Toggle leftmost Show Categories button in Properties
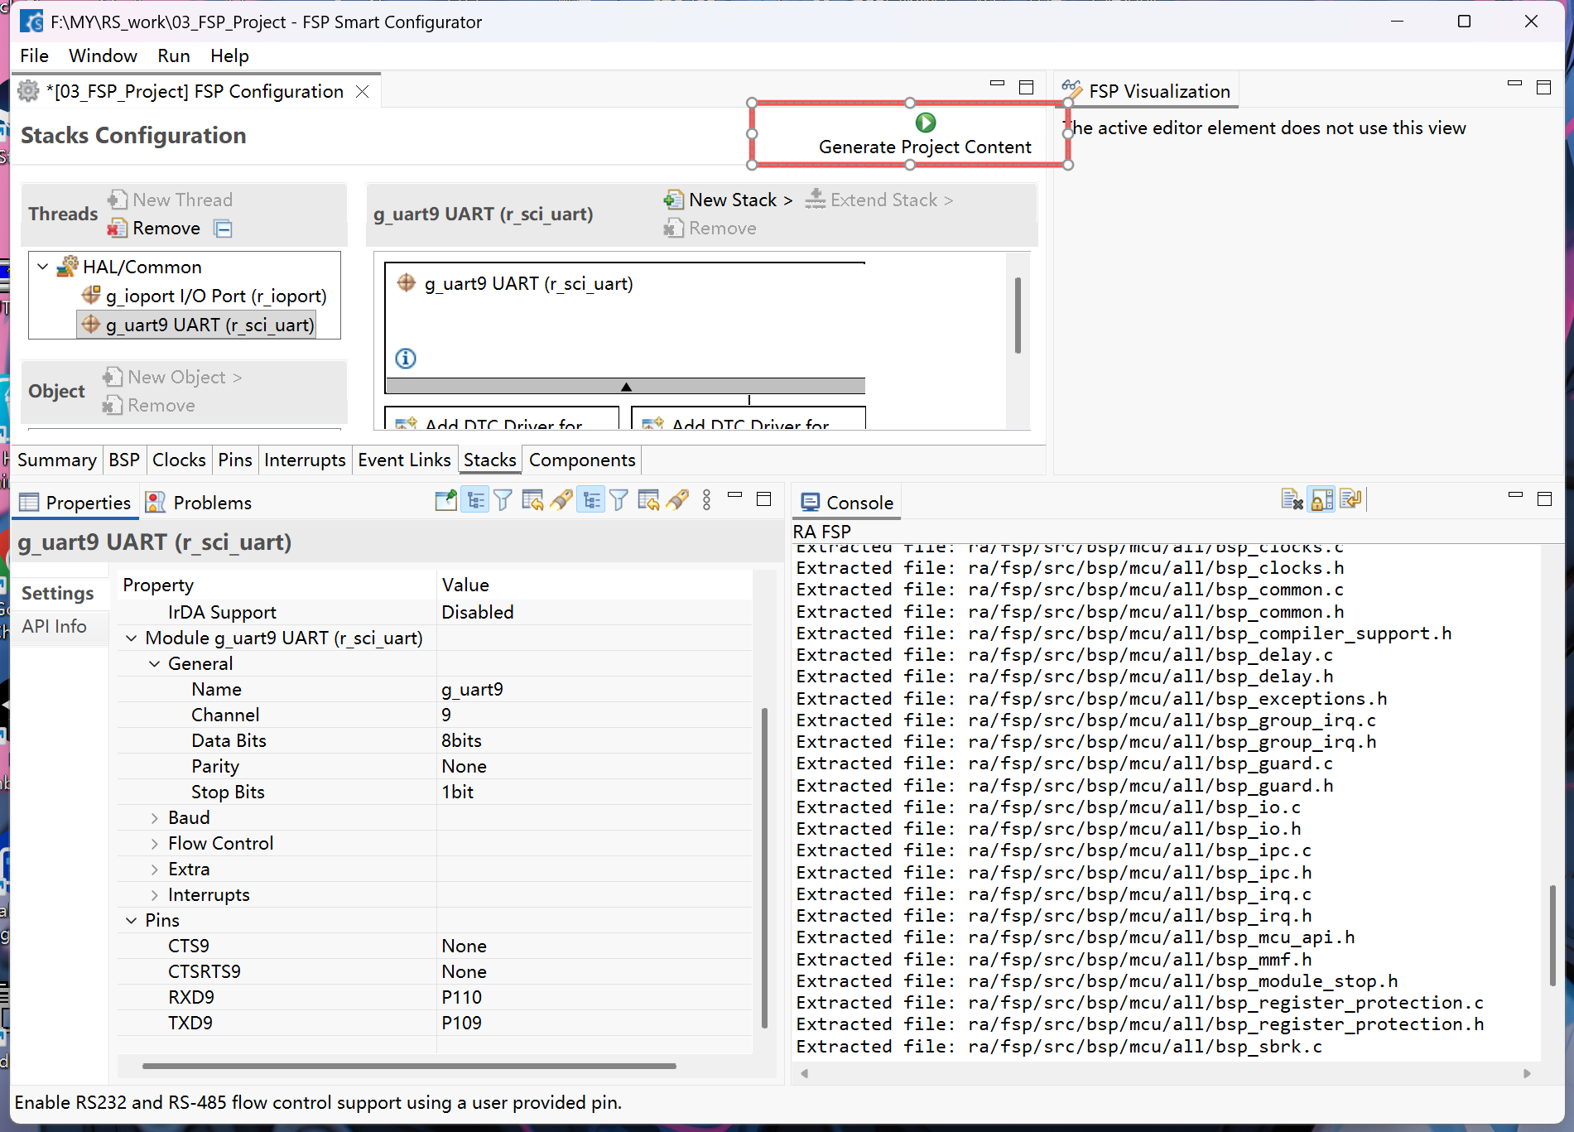This screenshot has width=1574, height=1132. (475, 500)
